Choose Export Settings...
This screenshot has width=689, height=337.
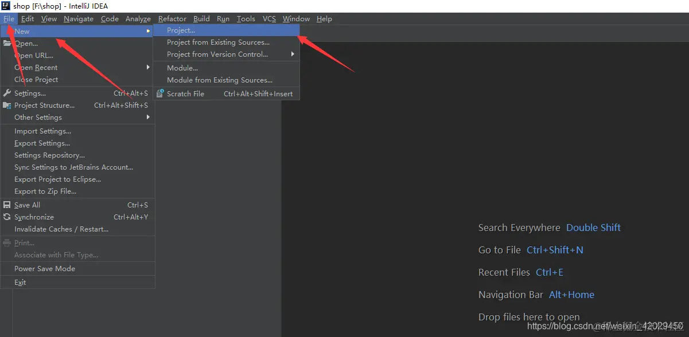coord(77,143)
